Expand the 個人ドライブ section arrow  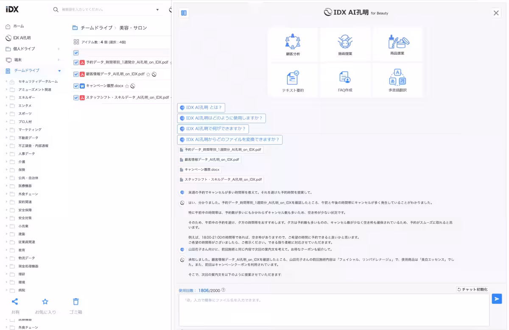tap(59, 49)
